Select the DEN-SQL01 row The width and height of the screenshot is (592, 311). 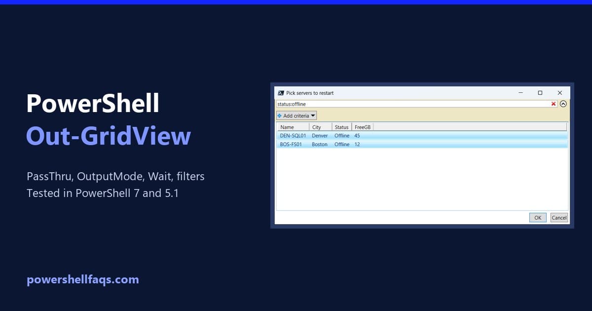point(422,135)
